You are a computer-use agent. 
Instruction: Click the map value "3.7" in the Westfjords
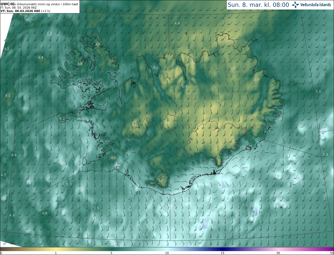click(x=98, y=44)
